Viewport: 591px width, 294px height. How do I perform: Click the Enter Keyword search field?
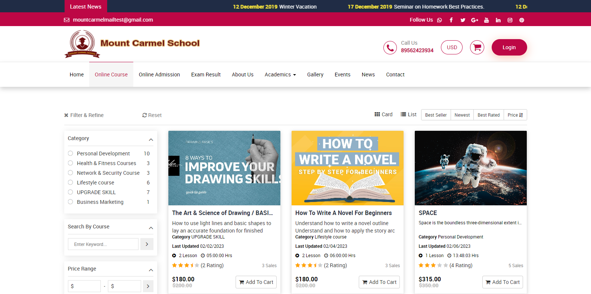103,244
